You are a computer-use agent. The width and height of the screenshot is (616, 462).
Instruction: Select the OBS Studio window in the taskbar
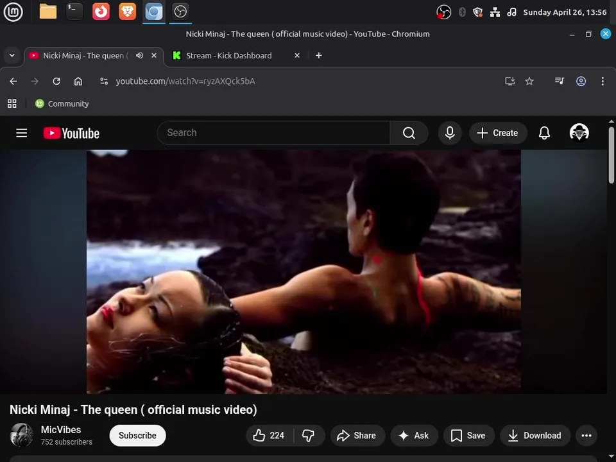(180, 12)
